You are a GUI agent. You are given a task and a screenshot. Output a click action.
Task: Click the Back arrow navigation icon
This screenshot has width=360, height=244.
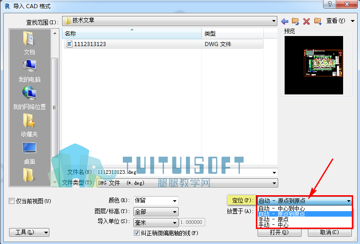click(285, 21)
